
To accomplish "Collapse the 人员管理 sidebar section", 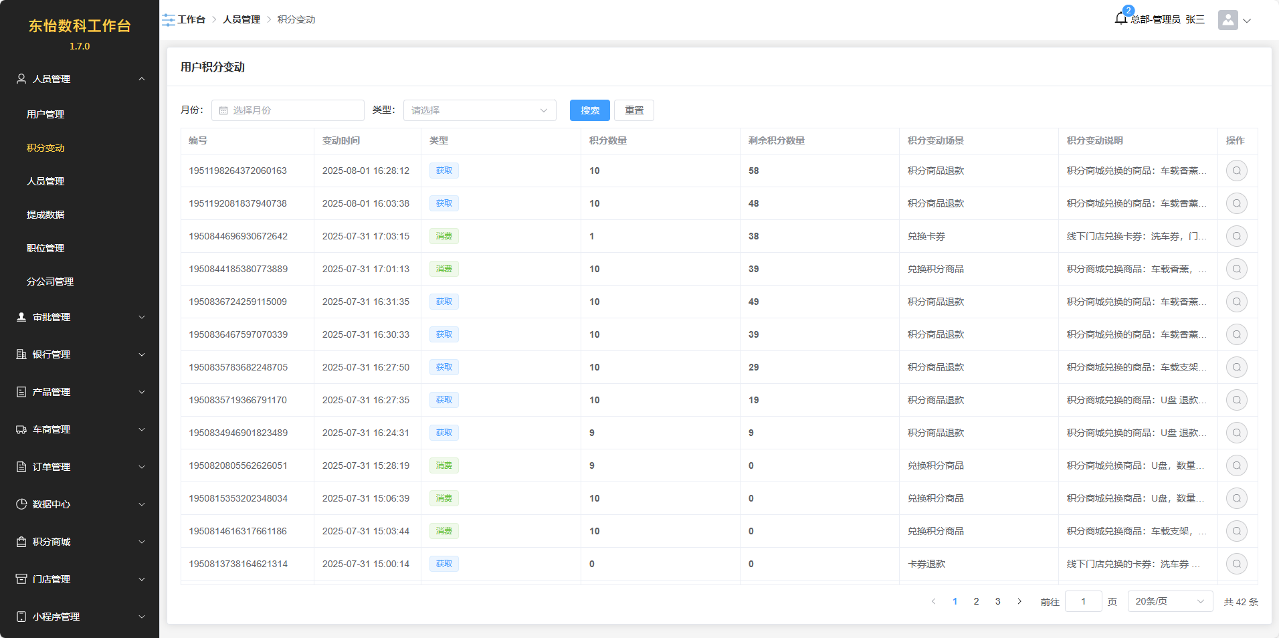I will point(80,79).
